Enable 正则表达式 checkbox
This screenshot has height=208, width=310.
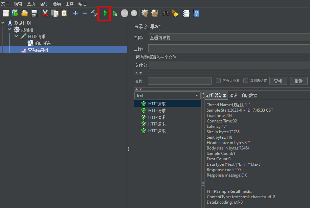coord(246,80)
